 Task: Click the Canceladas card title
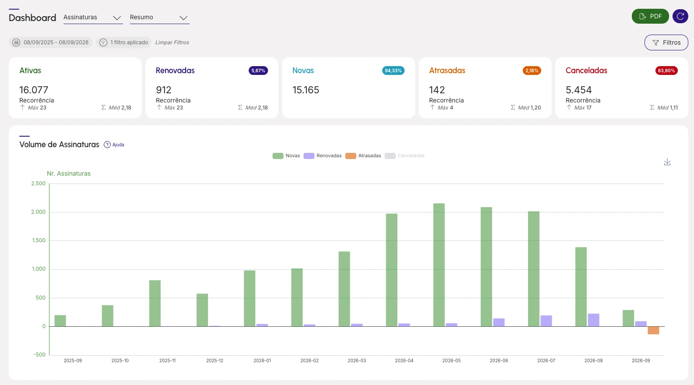[x=586, y=71]
